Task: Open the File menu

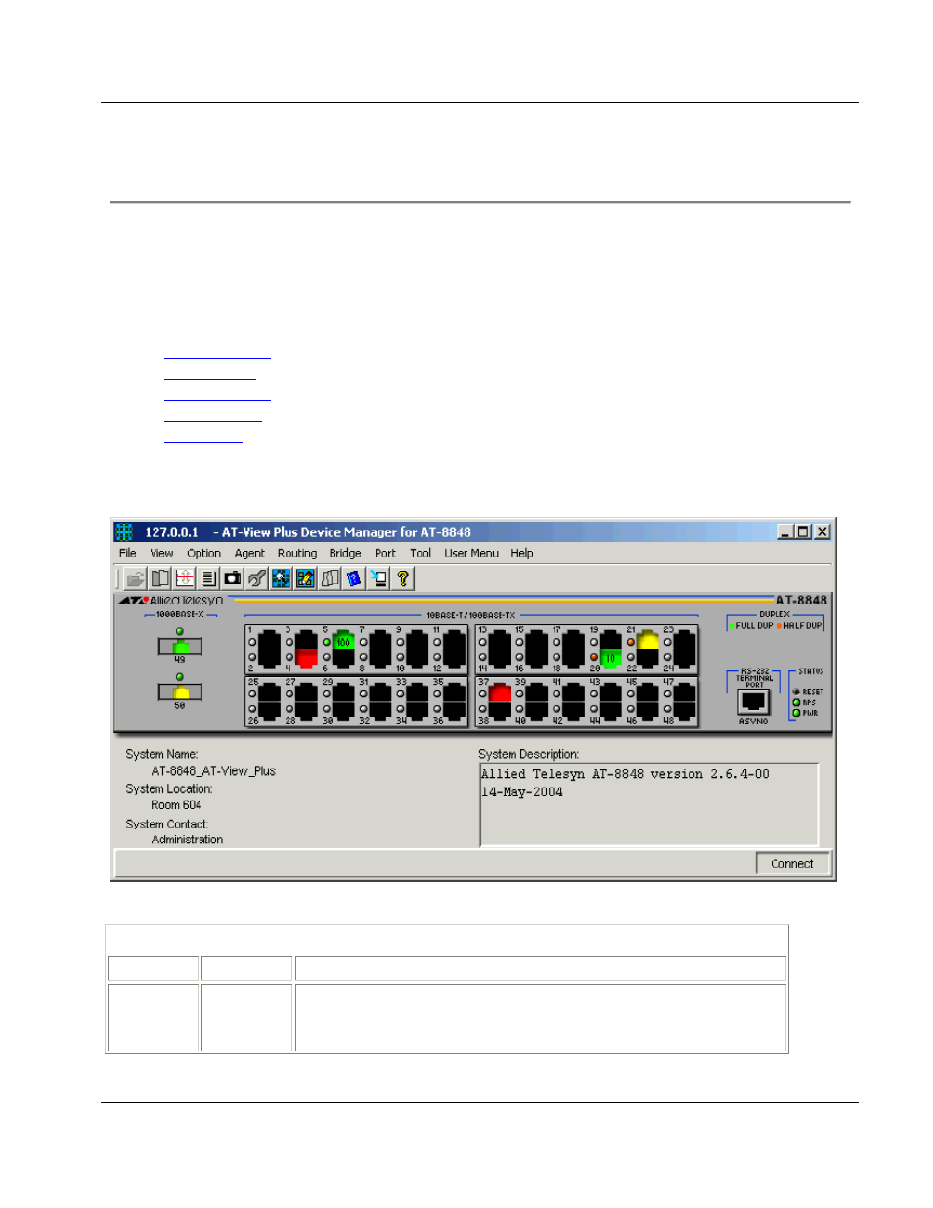Action: (x=128, y=553)
